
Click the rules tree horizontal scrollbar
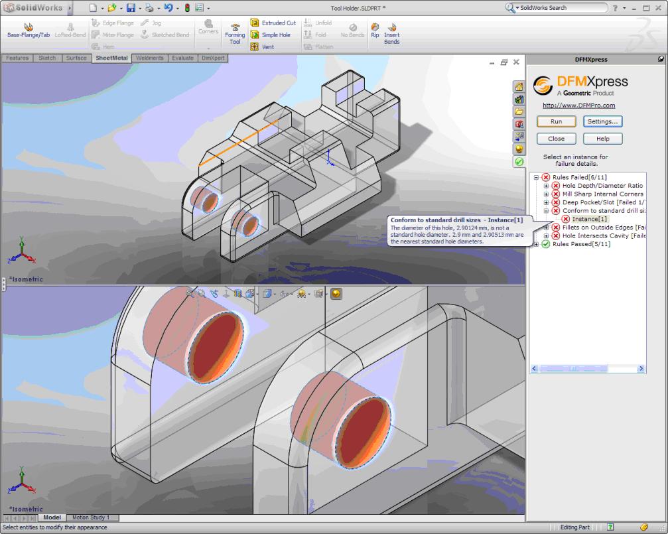coord(588,369)
